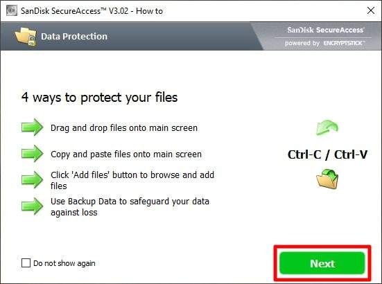Click the curved green drag-drop arrow icon
Image resolution: width=382 pixels, height=284 pixels.
coord(327,127)
